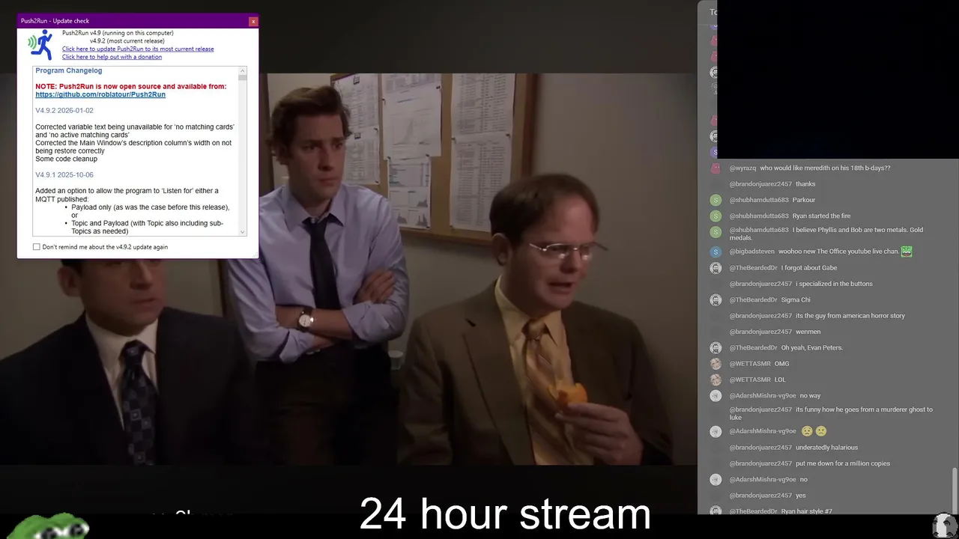
Task: Open the help out with a donation link
Action: tap(112, 57)
